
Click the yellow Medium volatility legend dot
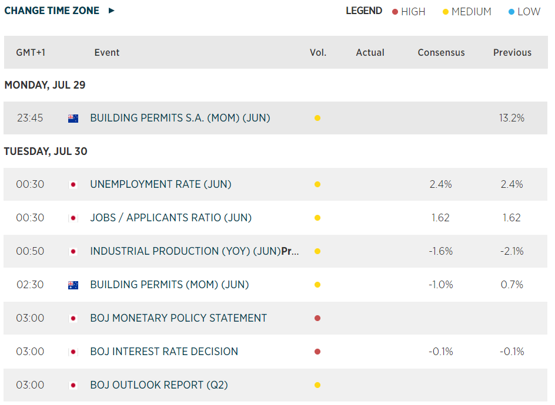pos(446,12)
